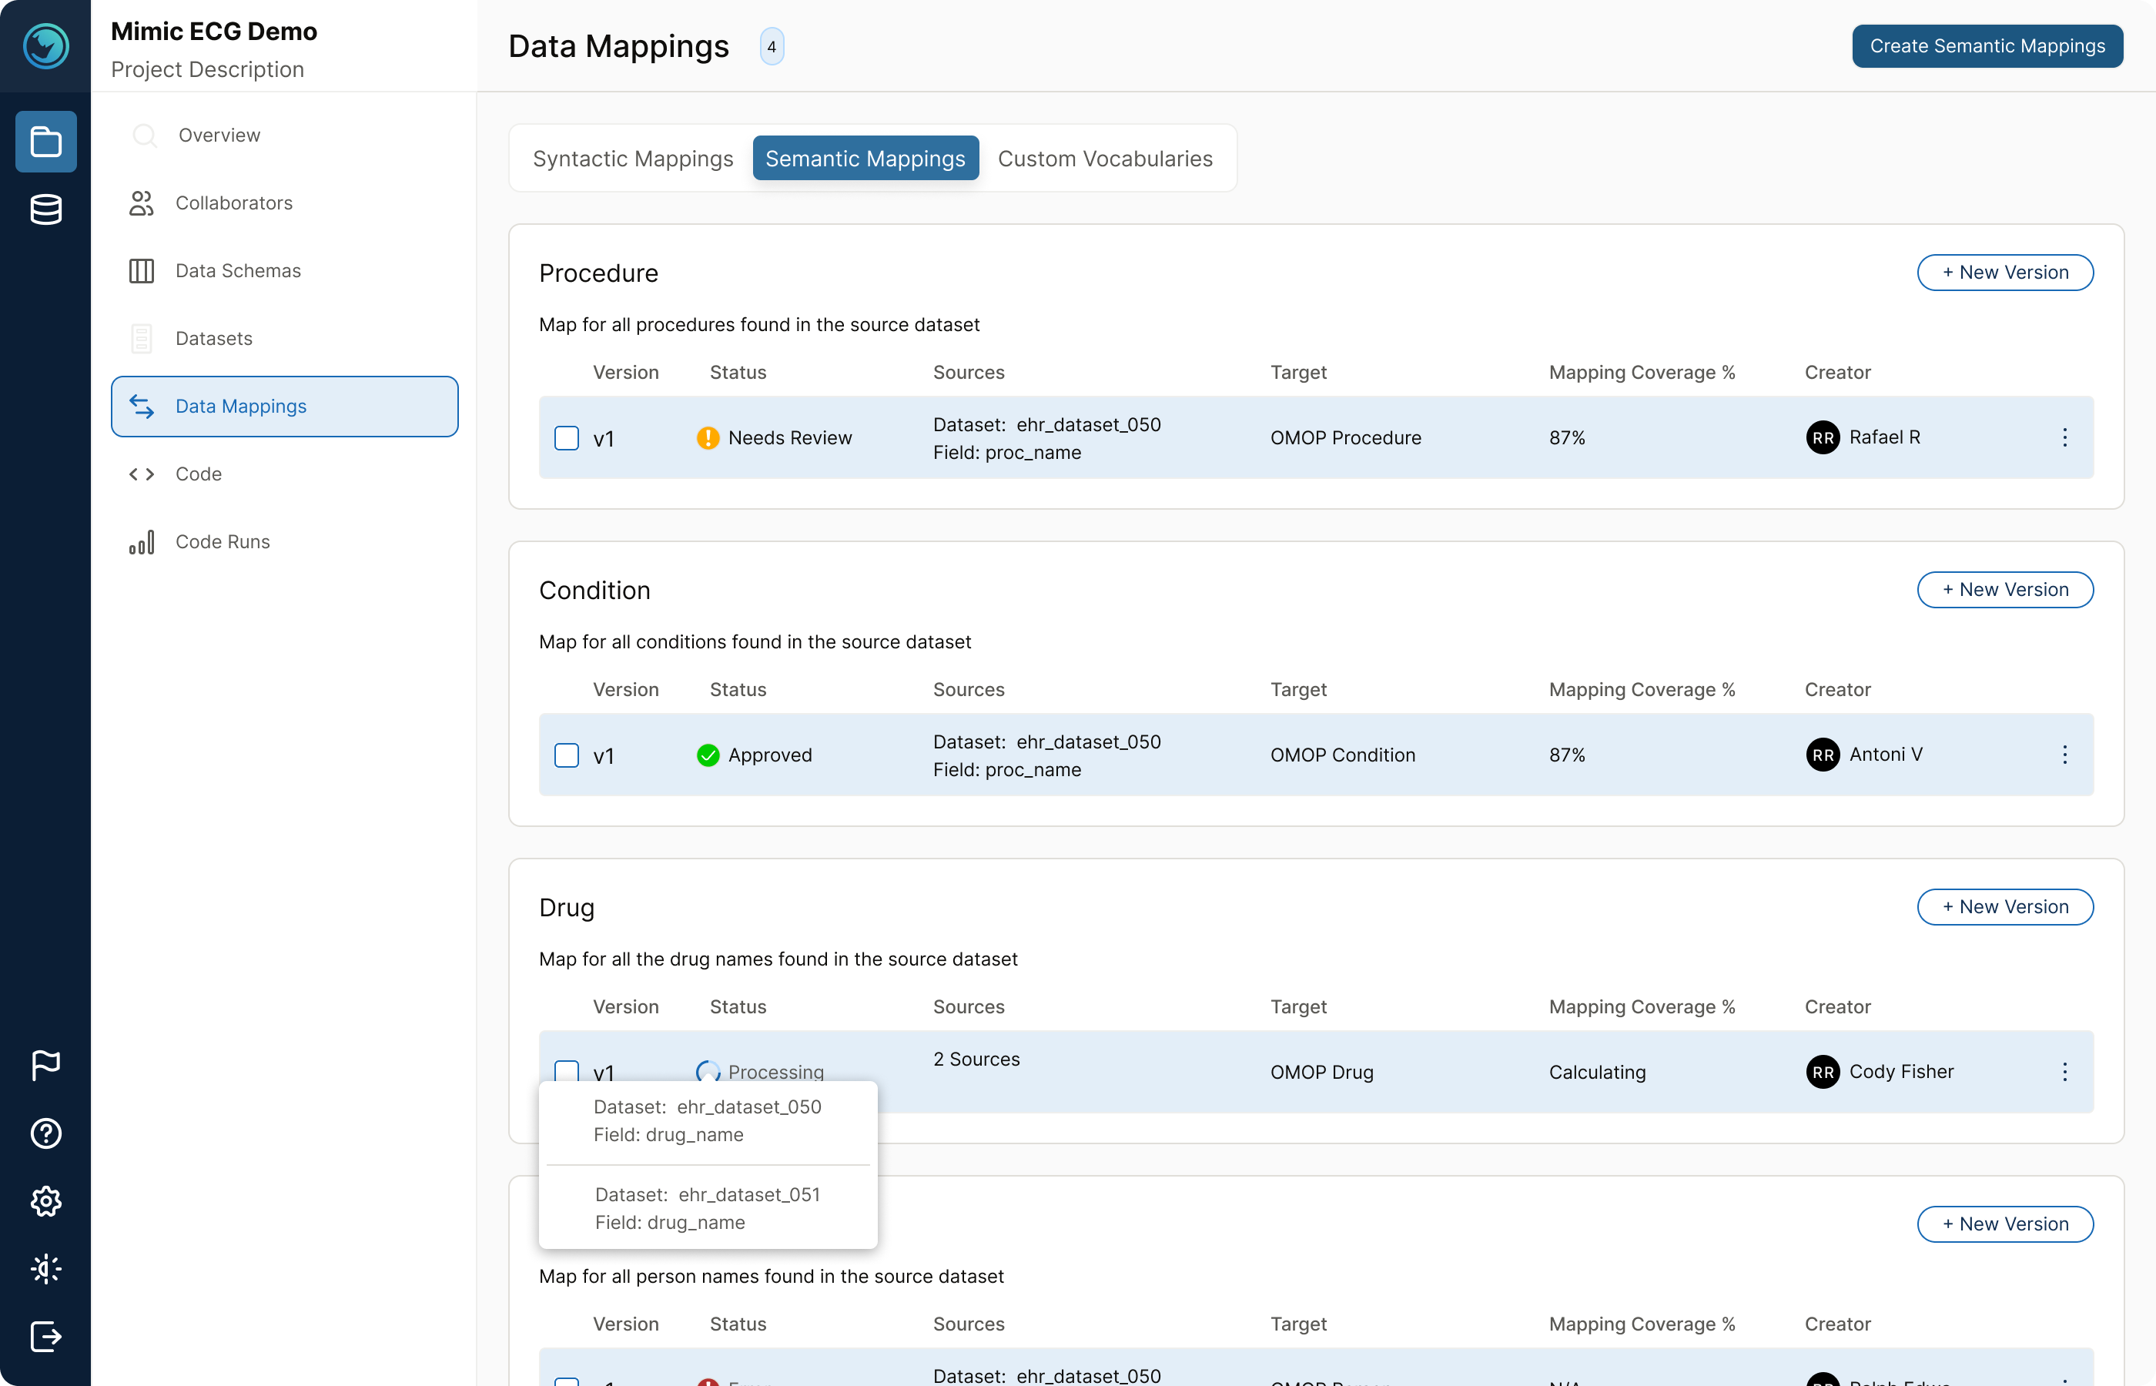Click the ehr_dataset_051 entry in sources popup
Image resolution: width=2156 pixels, height=1386 pixels.
[x=708, y=1209]
